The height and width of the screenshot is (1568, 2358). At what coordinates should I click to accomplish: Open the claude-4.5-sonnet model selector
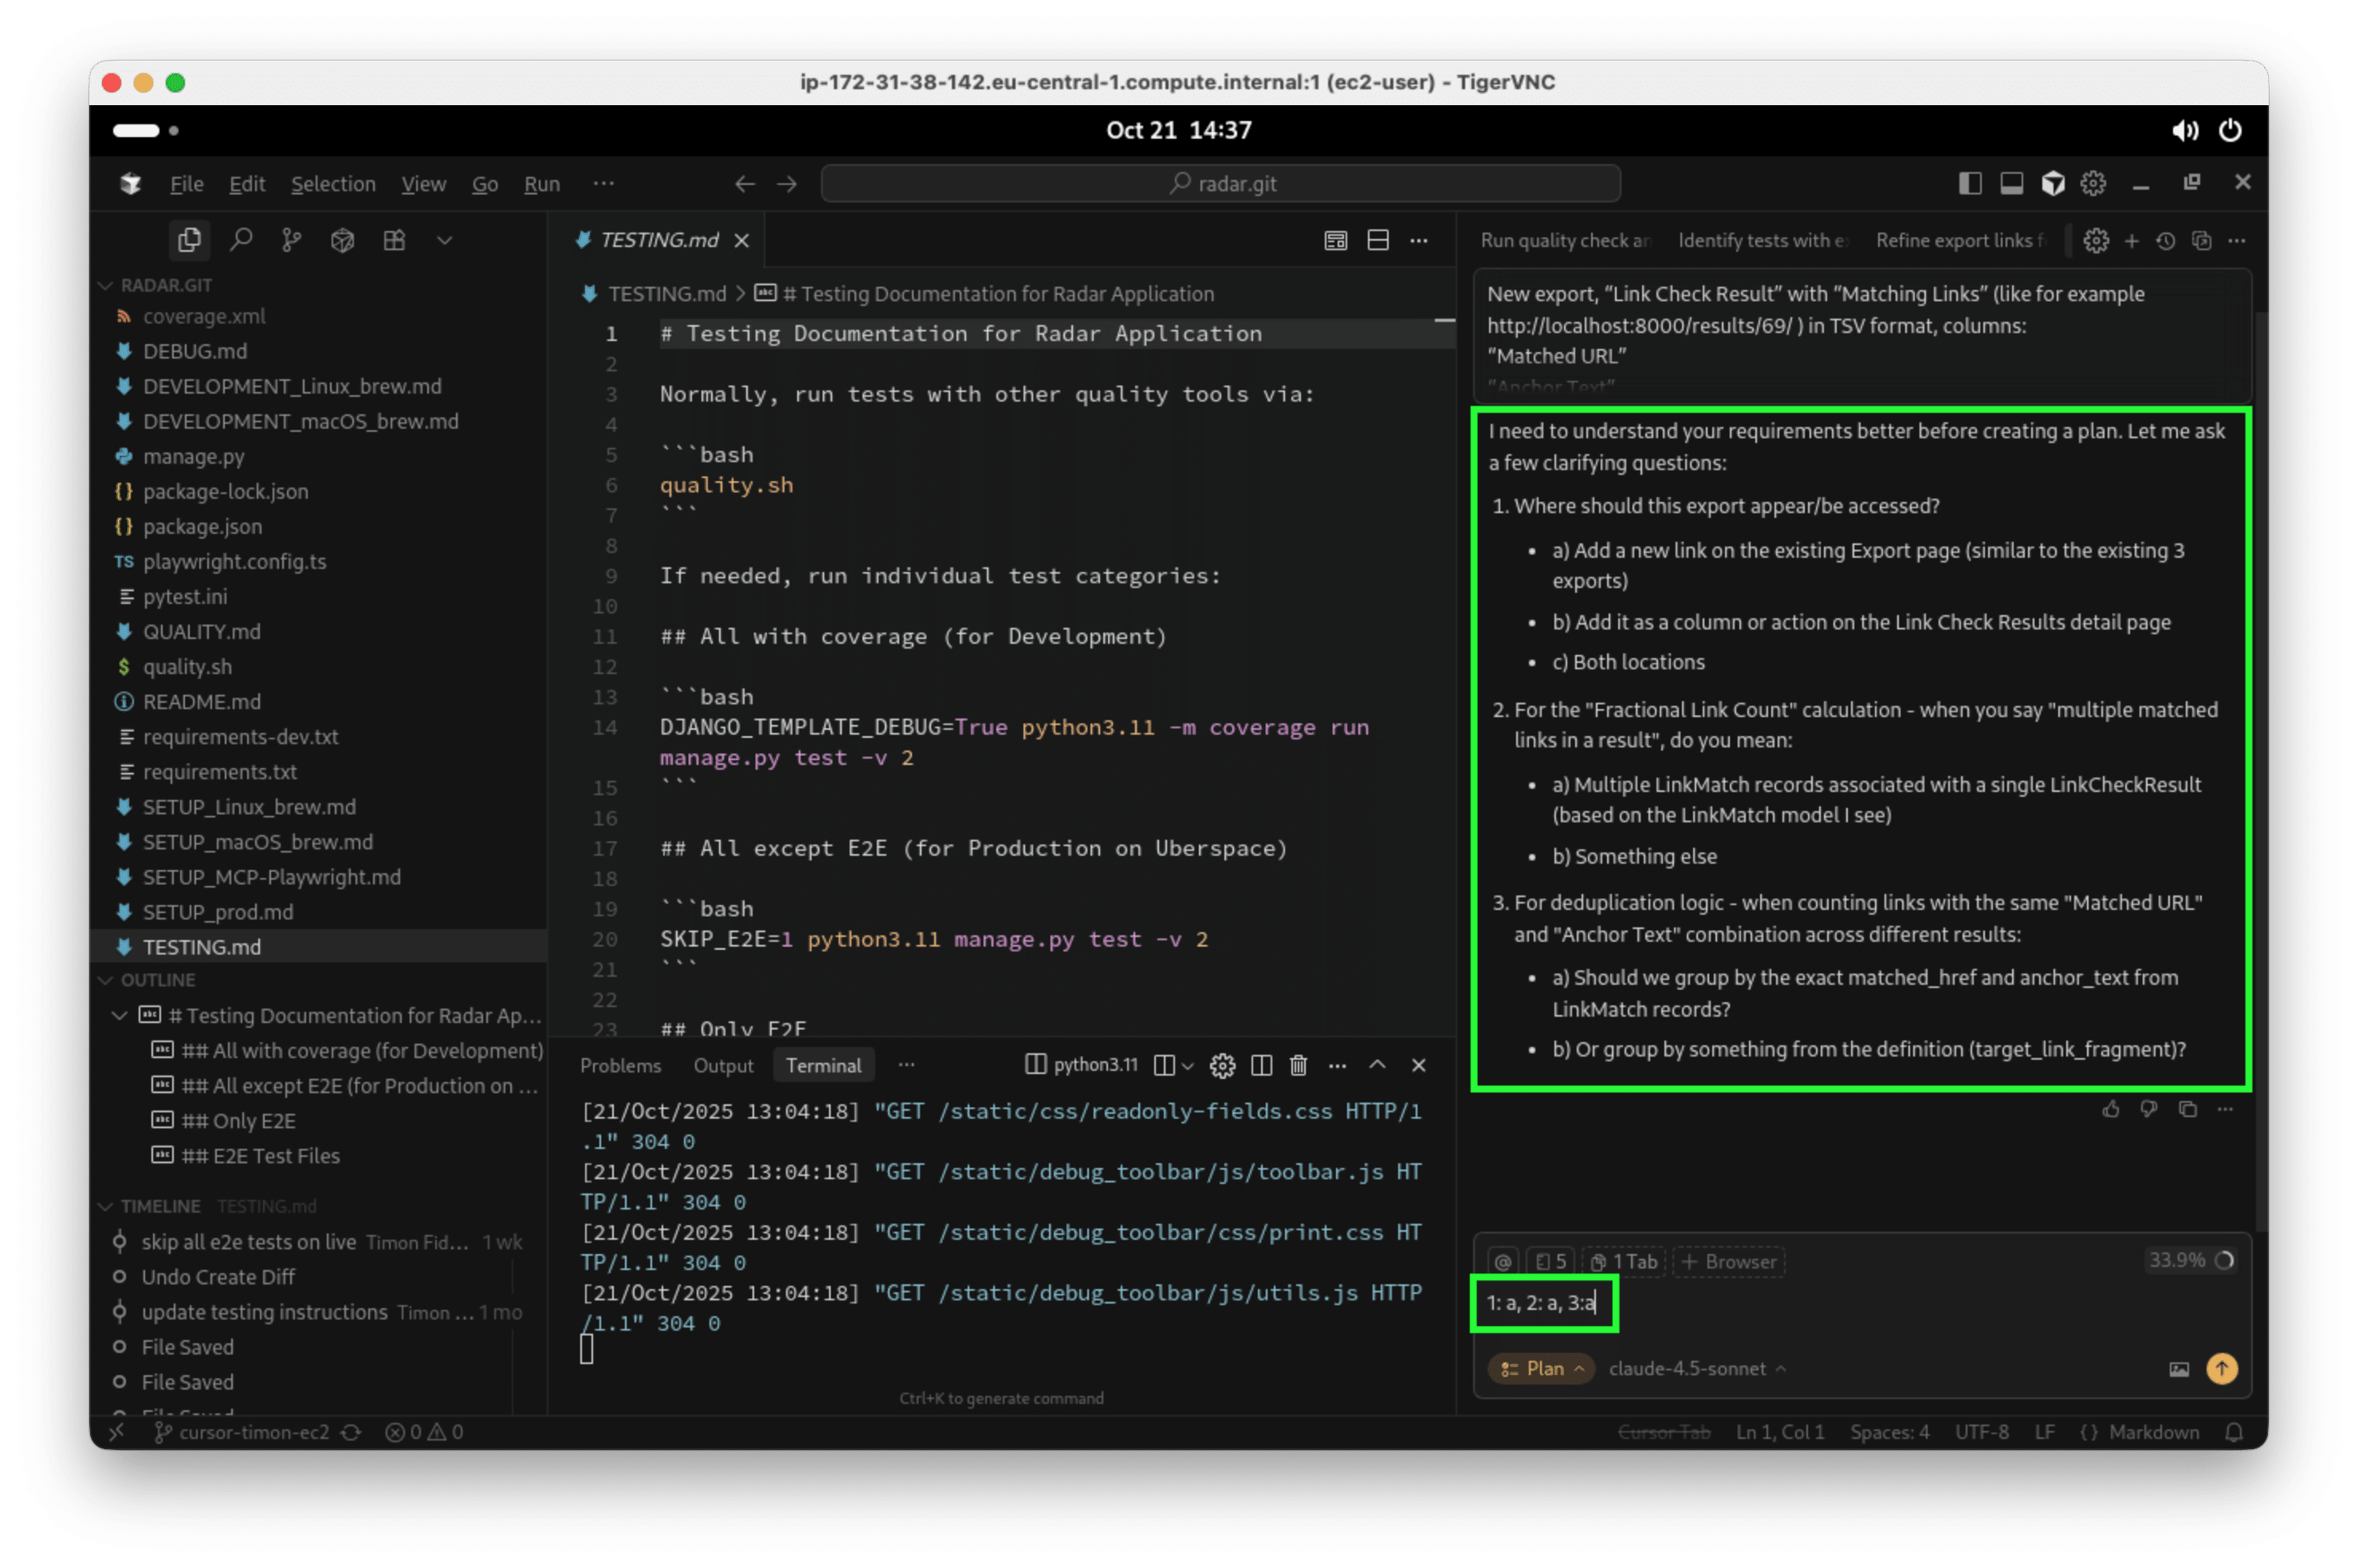1696,1368
